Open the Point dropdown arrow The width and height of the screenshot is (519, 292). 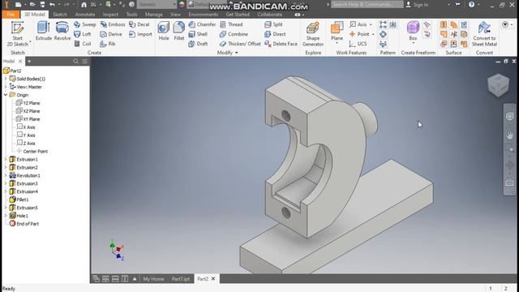tap(373, 34)
